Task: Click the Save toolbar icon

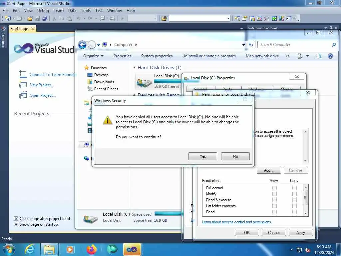Action: (37, 19)
